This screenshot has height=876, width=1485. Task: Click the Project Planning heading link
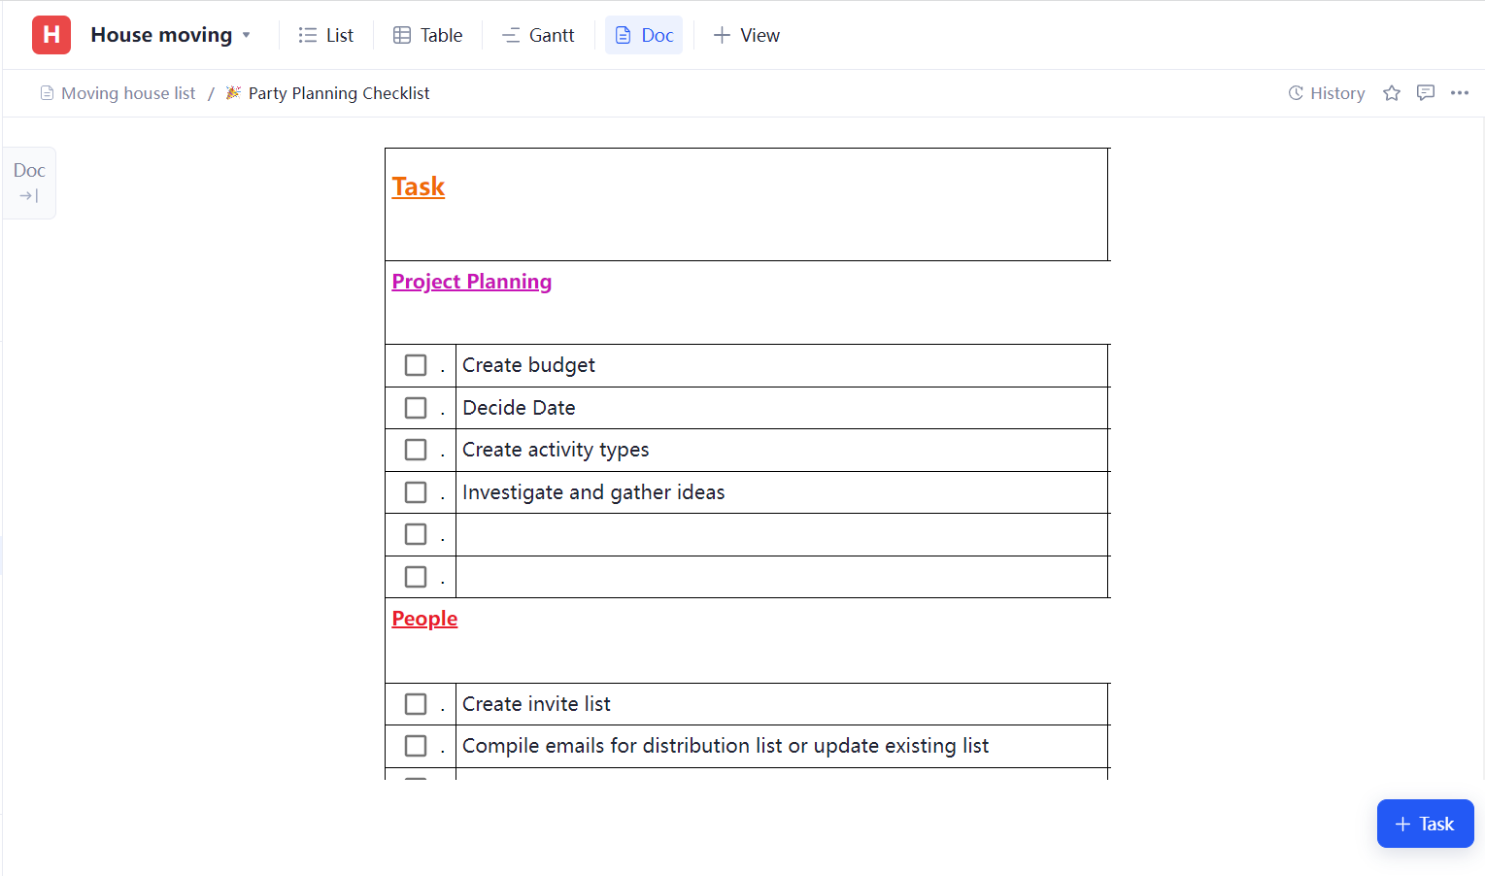(x=472, y=282)
